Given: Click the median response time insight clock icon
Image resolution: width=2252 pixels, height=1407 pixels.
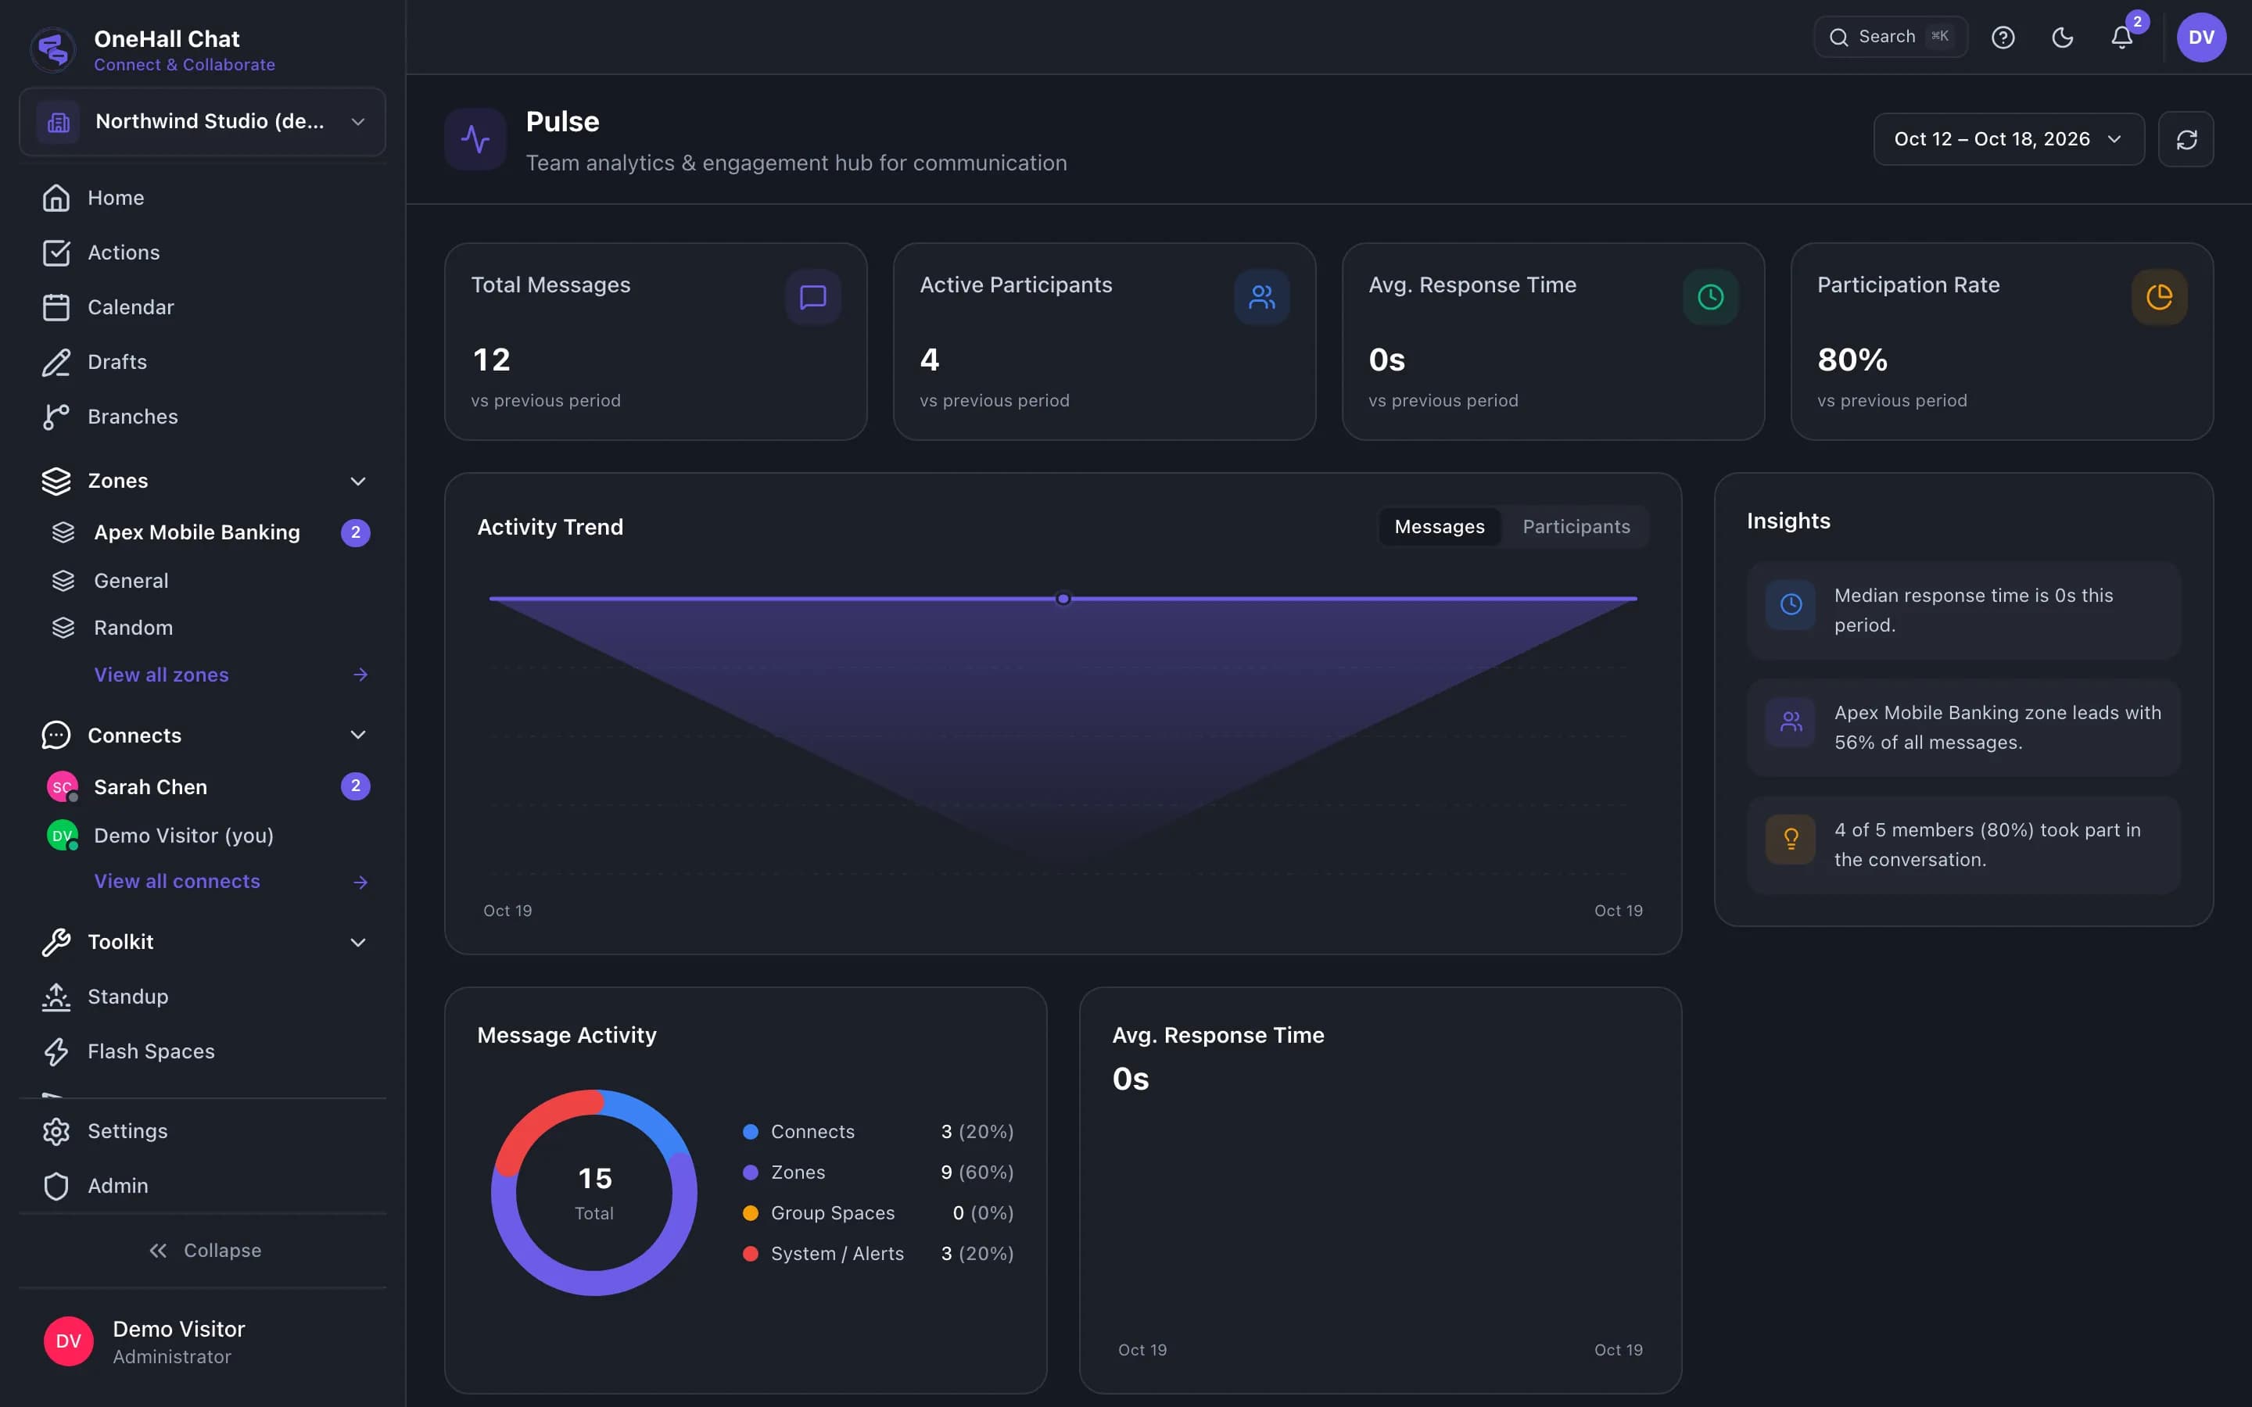Looking at the screenshot, I should (x=1791, y=605).
